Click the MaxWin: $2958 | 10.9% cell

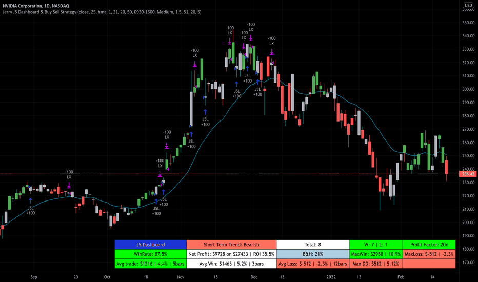(376, 254)
